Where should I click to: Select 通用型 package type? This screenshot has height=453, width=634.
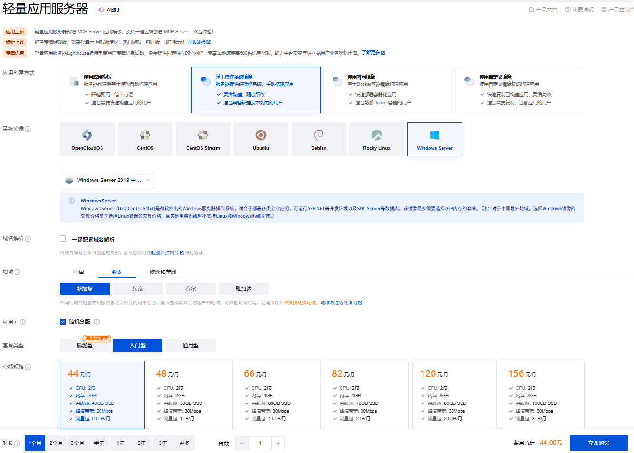(191, 345)
